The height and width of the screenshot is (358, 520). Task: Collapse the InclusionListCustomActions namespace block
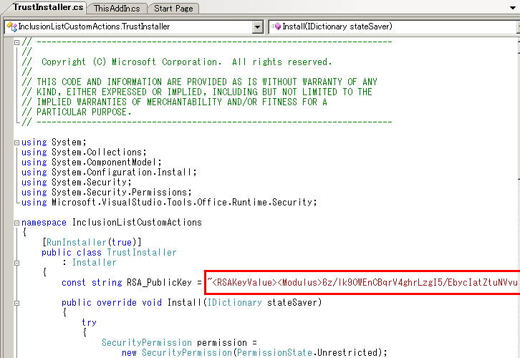click(x=17, y=223)
